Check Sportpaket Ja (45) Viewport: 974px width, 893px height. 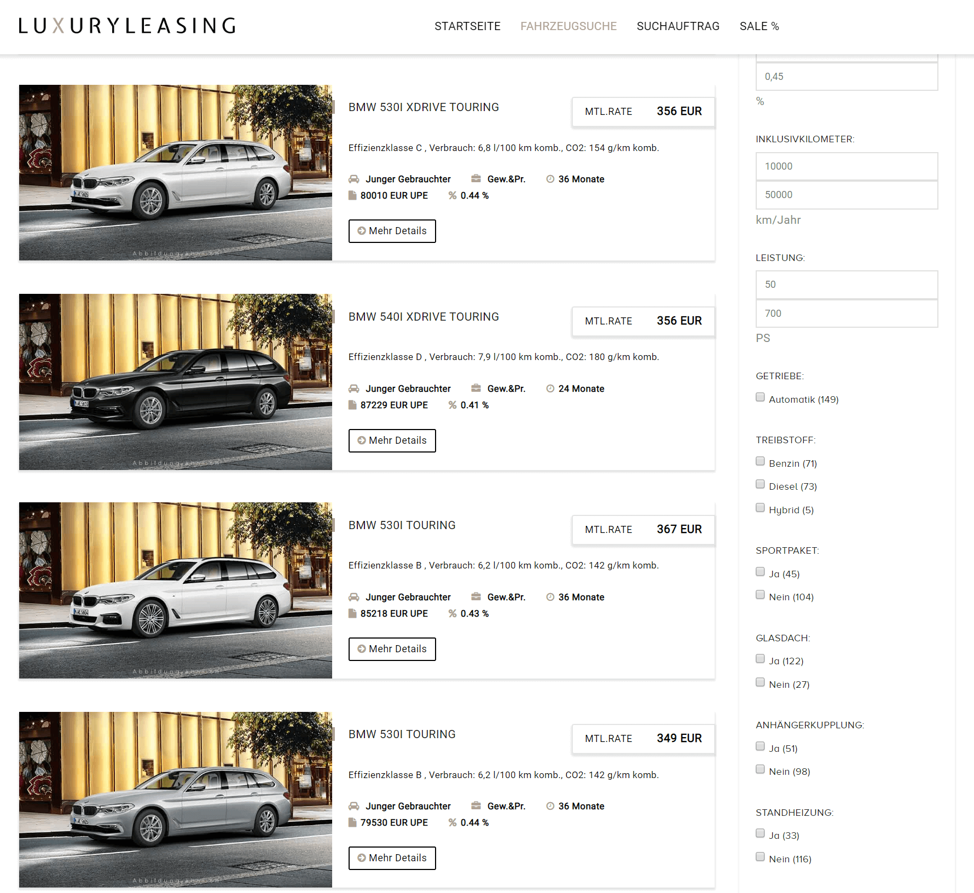tap(760, 572)
